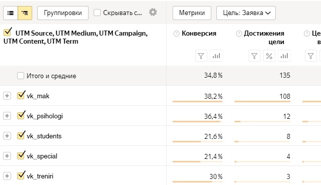
Task: Click filter icon under Конверсия column
Action: (201, 56)
